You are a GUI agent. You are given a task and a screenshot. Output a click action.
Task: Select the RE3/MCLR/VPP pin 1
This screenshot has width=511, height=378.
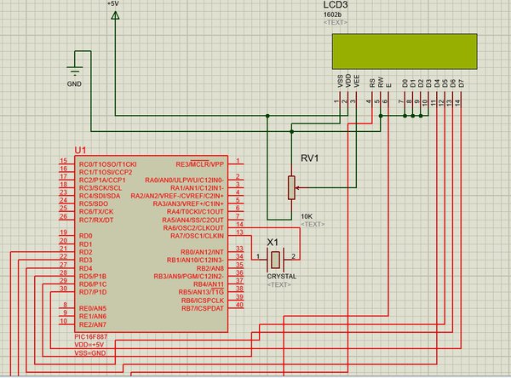coord(236,164)
